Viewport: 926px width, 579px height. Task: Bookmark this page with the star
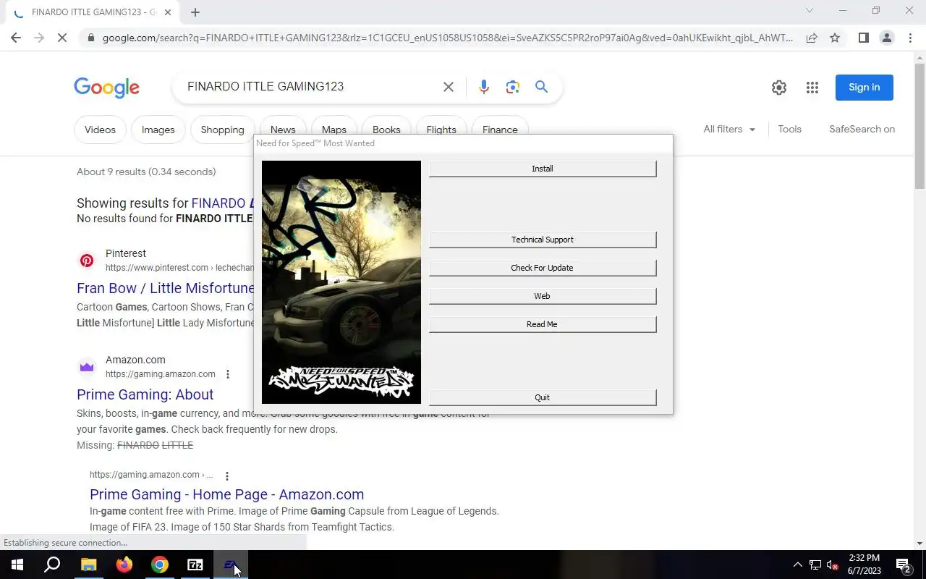(x=835, y=38)
